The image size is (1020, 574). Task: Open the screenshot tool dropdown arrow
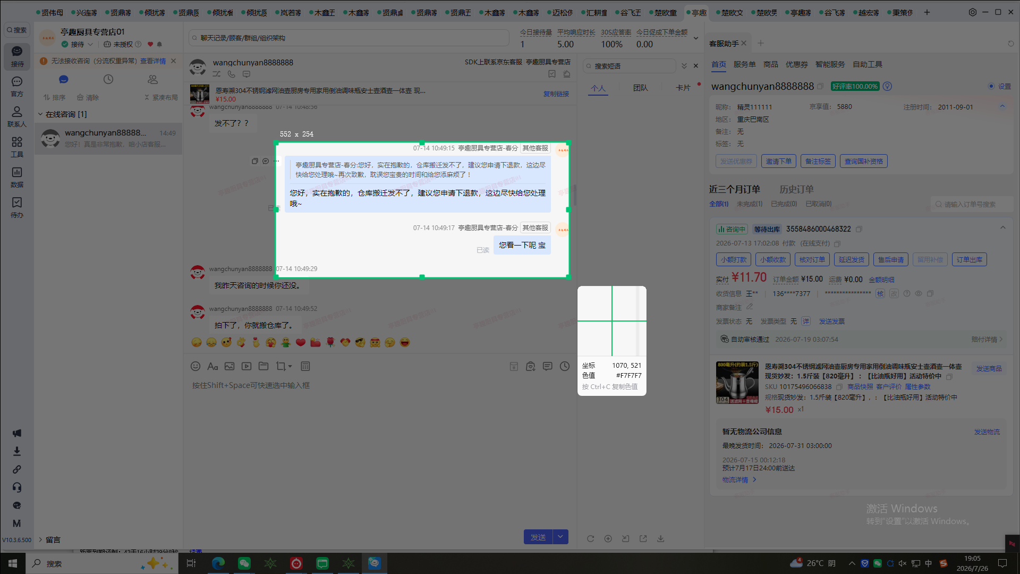click(290, 366)
